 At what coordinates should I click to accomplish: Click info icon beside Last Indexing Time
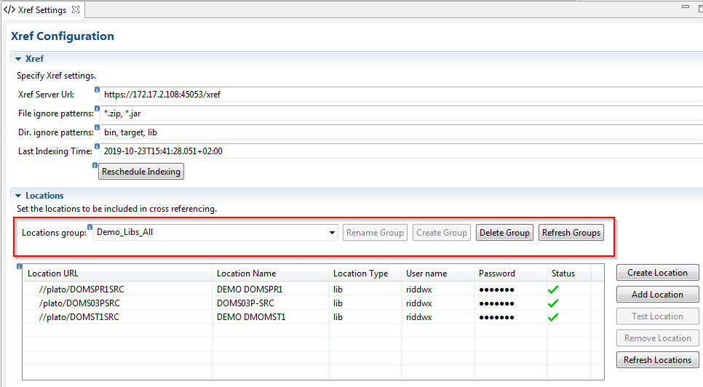(97, 146)
